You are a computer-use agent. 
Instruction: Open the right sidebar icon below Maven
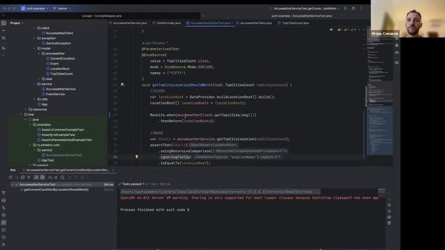[397, 62]
